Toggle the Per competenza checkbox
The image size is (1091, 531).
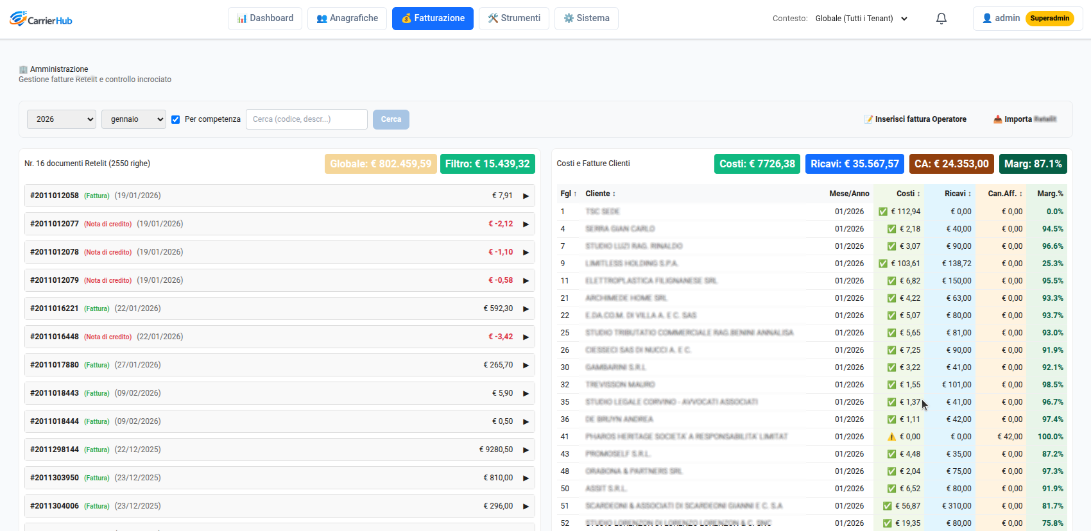coord(175,119)
